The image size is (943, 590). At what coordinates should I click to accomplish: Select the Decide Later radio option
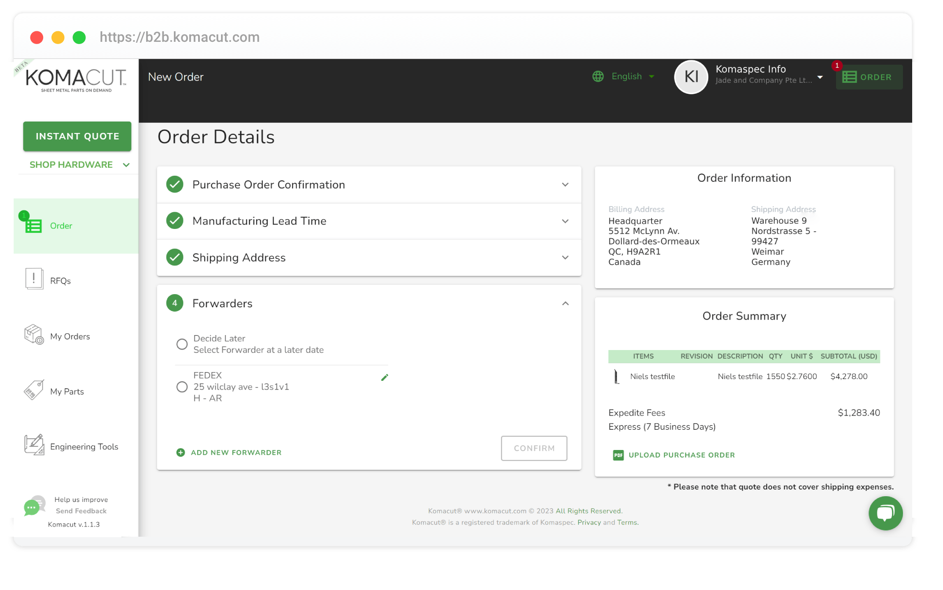coord(182,344)
